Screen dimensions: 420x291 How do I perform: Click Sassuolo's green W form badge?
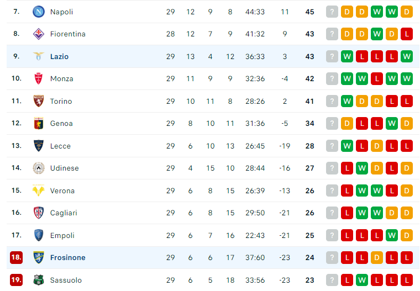[x=362, y=280]
